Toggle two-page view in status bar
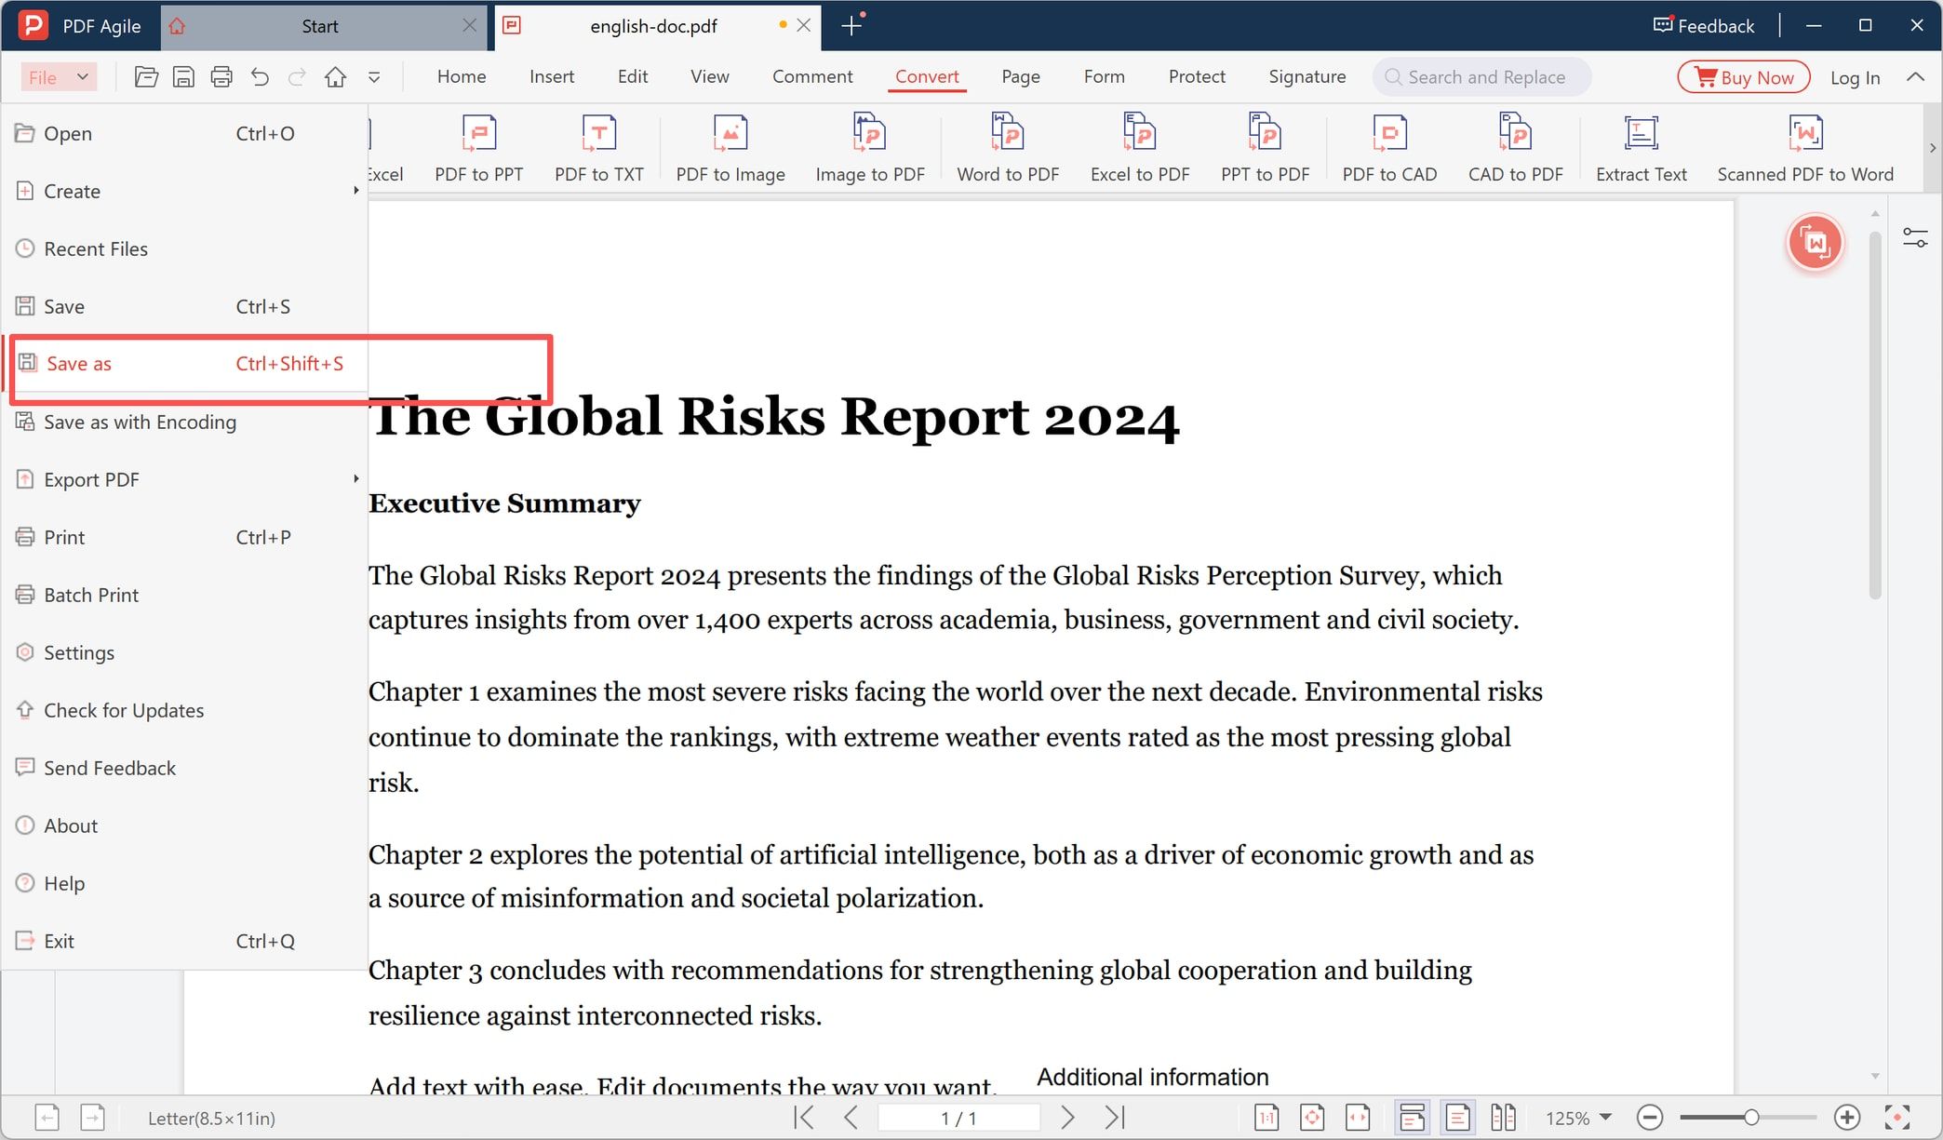This screenshot has width=1943, height=1140. (1503, 1118)
